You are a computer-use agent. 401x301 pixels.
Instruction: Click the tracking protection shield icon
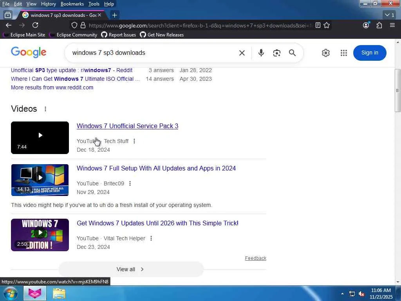74,25
